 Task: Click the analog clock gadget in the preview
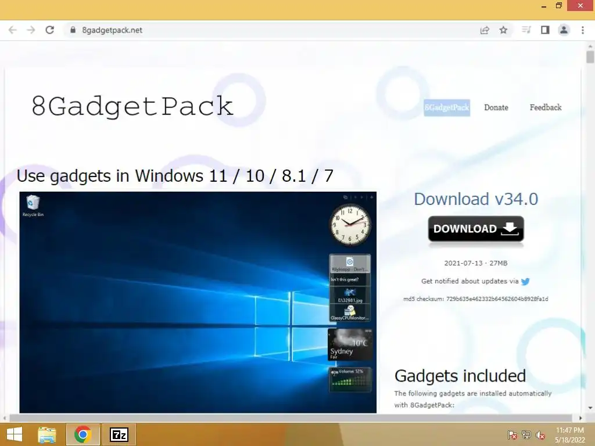point(349,225)
